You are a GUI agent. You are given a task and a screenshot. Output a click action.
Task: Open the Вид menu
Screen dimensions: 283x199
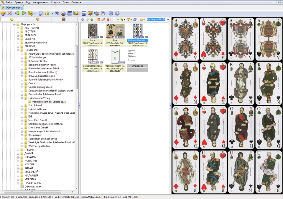[28, 3]
